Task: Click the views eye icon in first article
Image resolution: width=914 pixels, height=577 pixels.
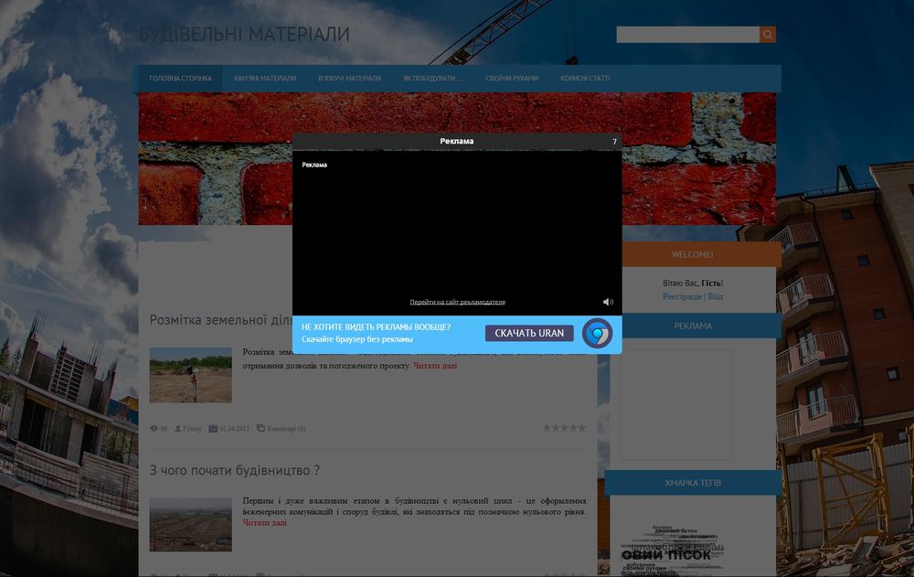Action: [154, 428]
